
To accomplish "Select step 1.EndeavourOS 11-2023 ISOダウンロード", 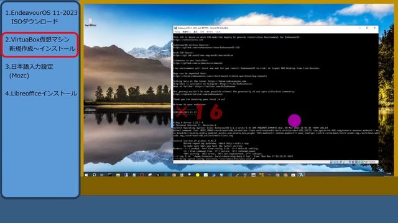I will (42, 17).
